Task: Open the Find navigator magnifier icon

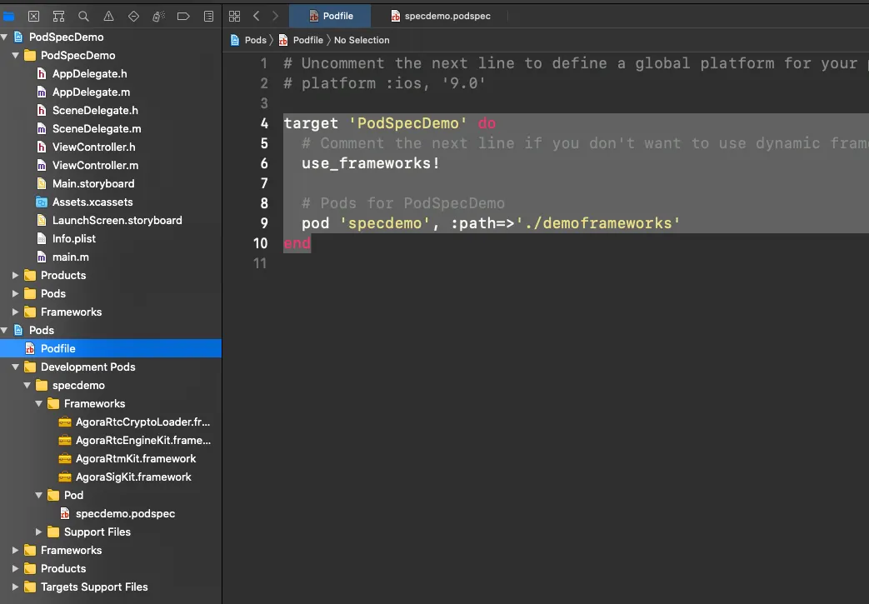Action: point(83,16)
